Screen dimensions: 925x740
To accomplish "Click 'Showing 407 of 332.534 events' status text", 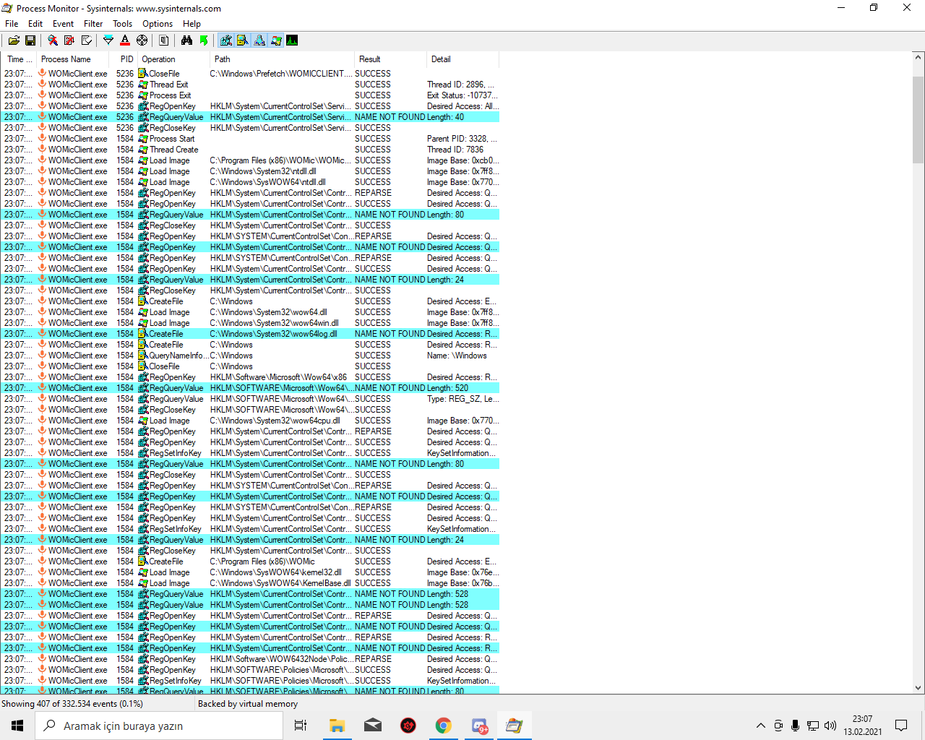I will pos(72,704).
